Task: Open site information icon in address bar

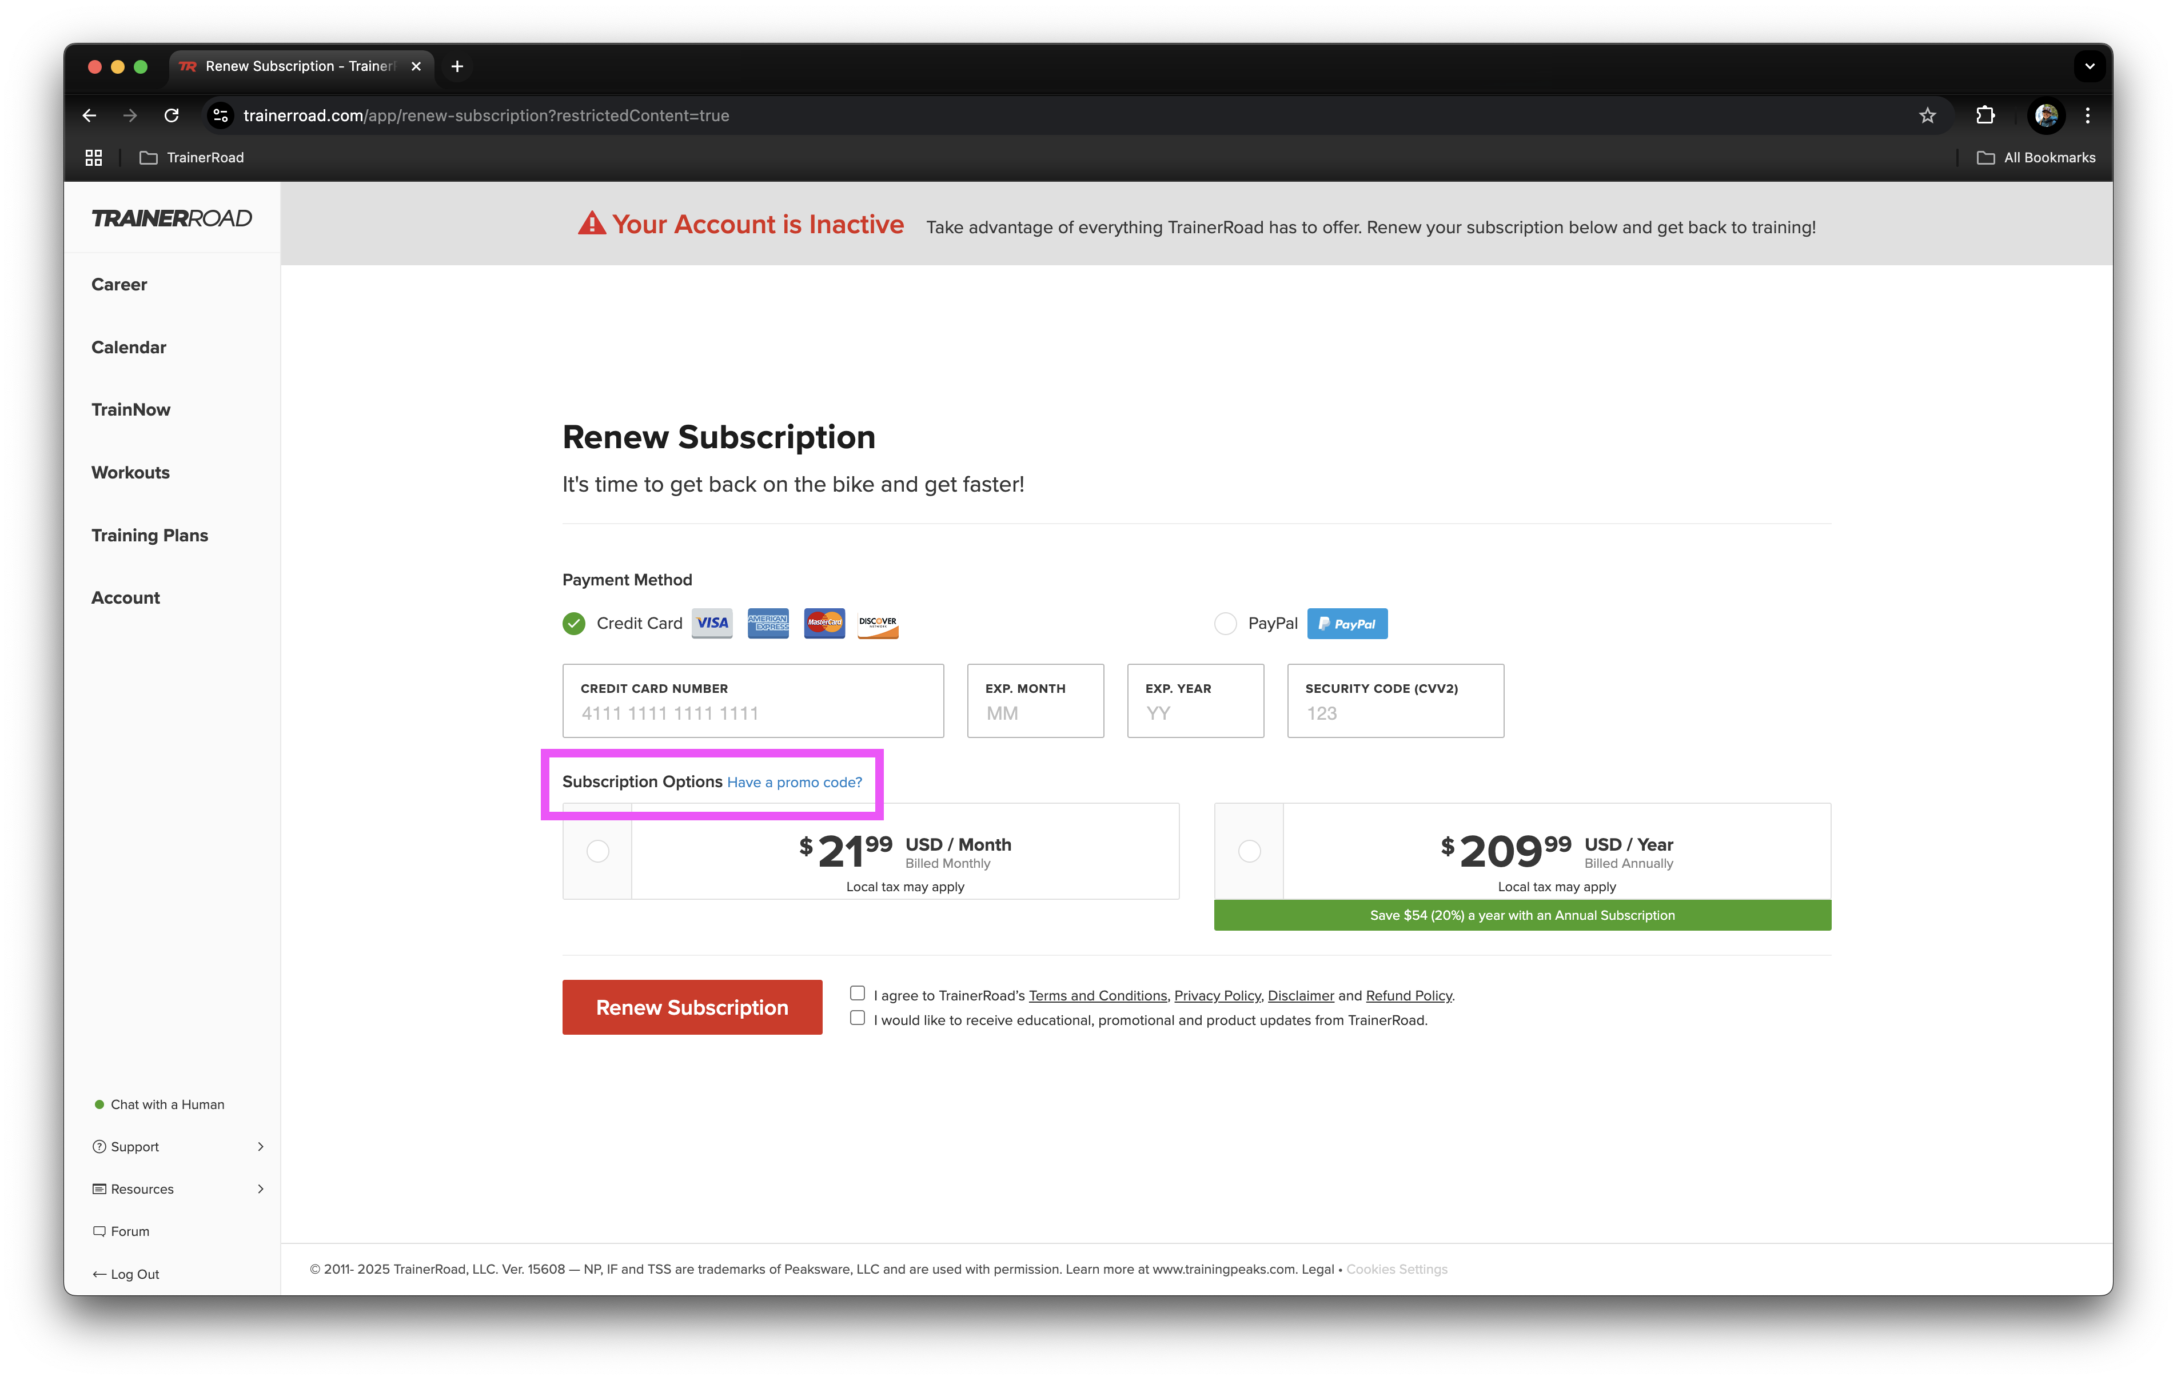Action: click(220, 115)
